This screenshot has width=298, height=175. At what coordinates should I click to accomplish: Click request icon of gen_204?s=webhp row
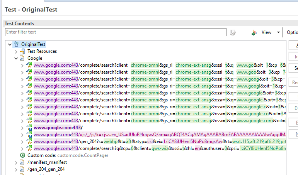(x=29, y=141)
